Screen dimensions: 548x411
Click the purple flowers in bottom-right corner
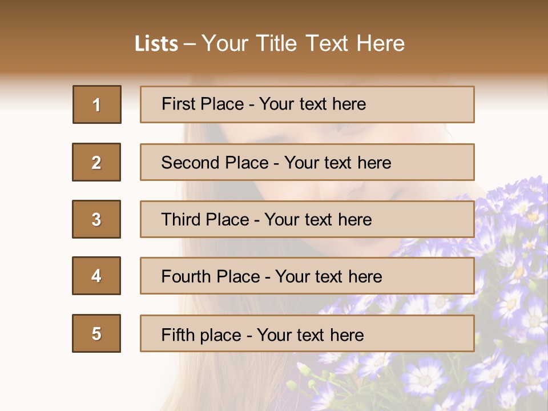pyautogui.click(x=502, y=354)
